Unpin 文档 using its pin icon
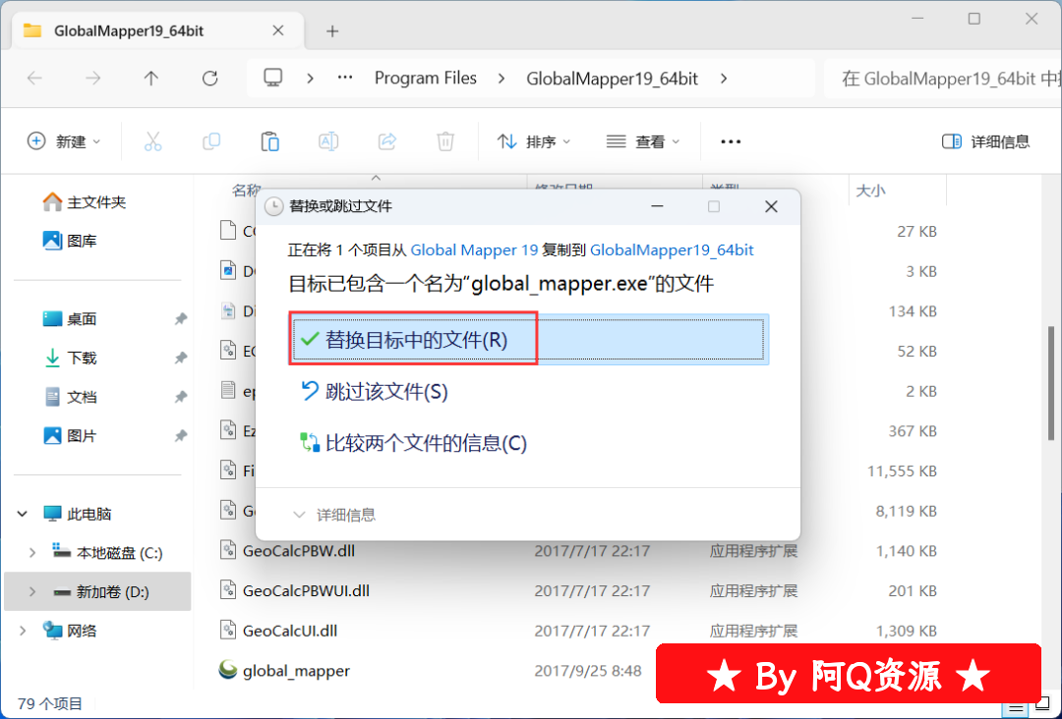 click(180, 397)
